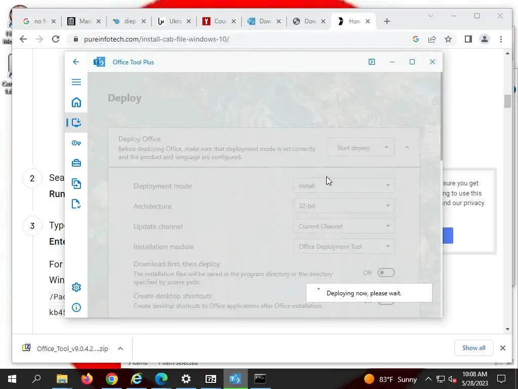Expand download options caret for Office_Tool zip
The width and height of the screenshot is (518, 389).
(120, 348)
